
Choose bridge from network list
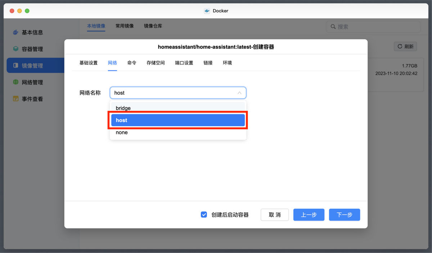click(x=178, y=108)
